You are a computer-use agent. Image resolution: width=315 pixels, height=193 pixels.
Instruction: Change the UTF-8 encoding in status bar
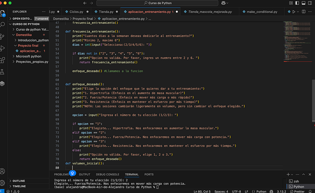pos(237,191)
